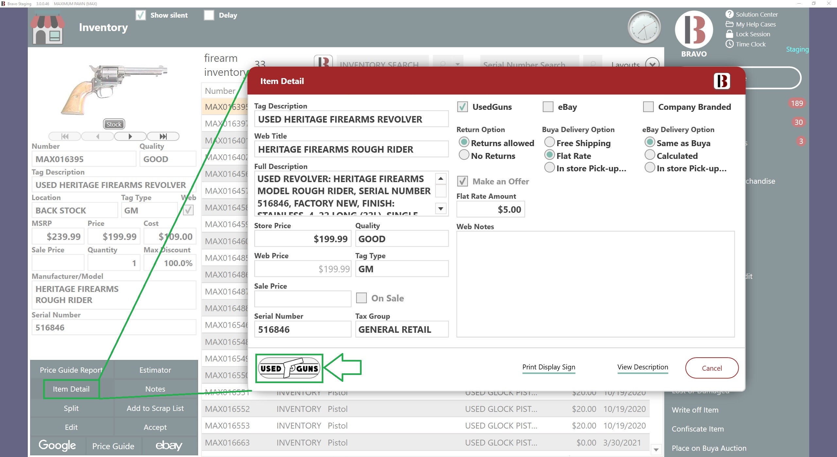837x457 pixels.
Task: Toggle Delay checkbox
Action: coord(209,15)
